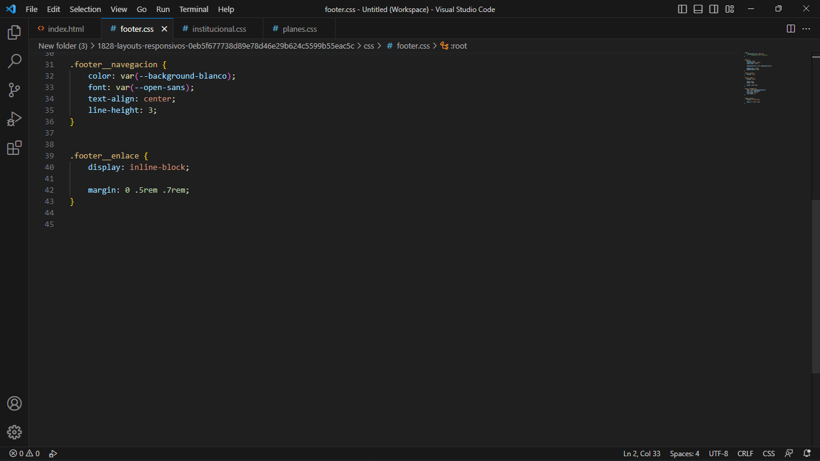Open the CRLF end-of-line picker
Viewport: 820px width, 461px height.
click(x=746, y=454)
